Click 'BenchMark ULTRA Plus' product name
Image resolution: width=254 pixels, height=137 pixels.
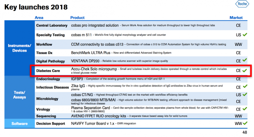91,53
